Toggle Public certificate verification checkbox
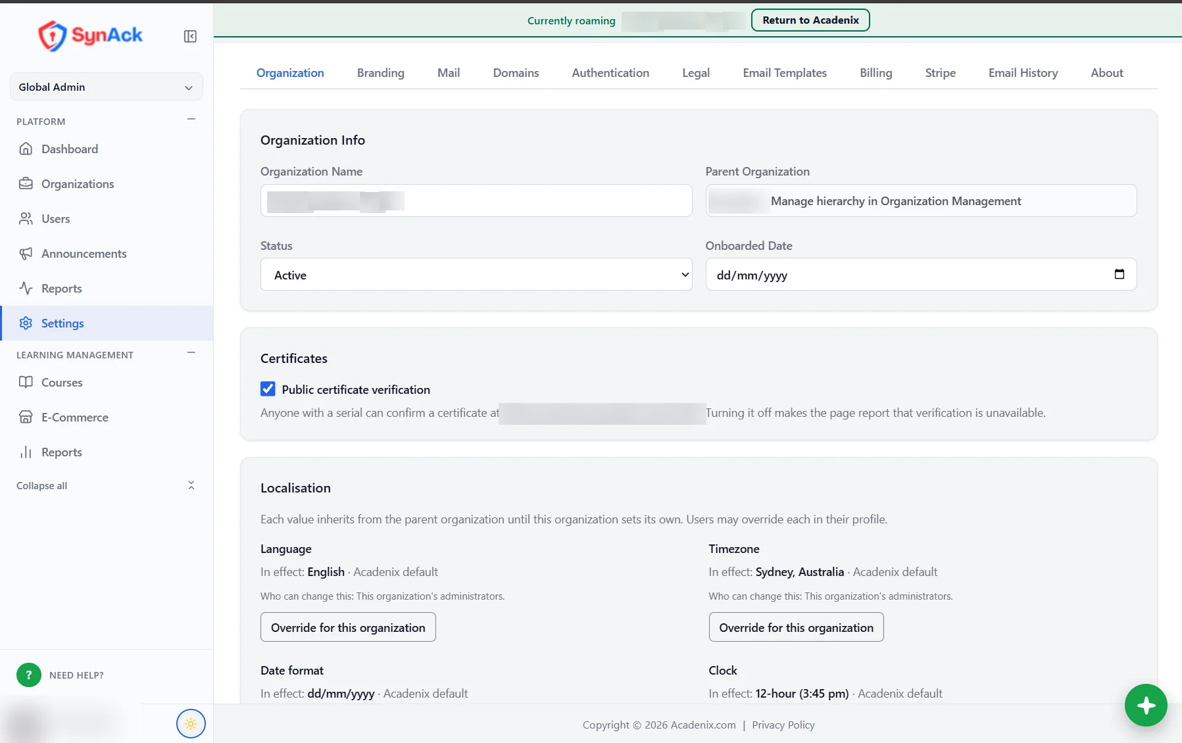 point(268,389)
